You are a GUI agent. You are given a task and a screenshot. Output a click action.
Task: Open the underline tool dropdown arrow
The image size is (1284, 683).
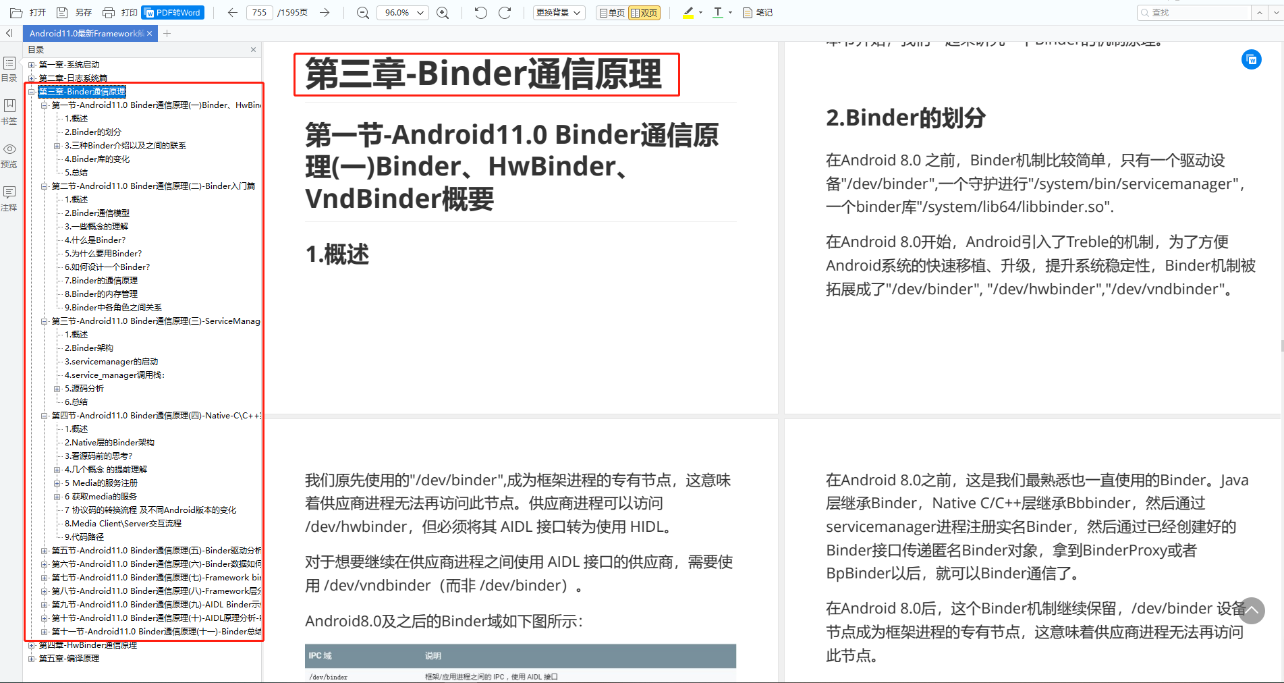pos(730,12)
